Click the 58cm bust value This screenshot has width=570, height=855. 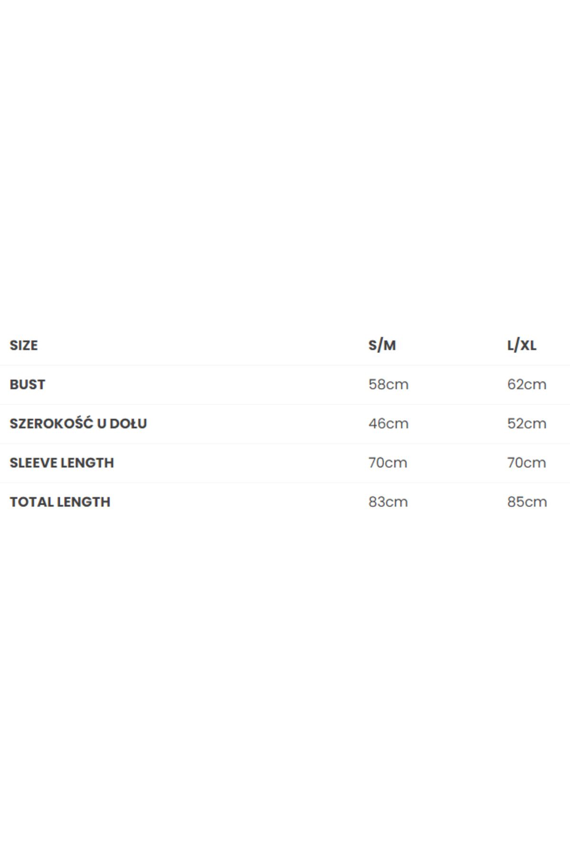tap(388, 384)
